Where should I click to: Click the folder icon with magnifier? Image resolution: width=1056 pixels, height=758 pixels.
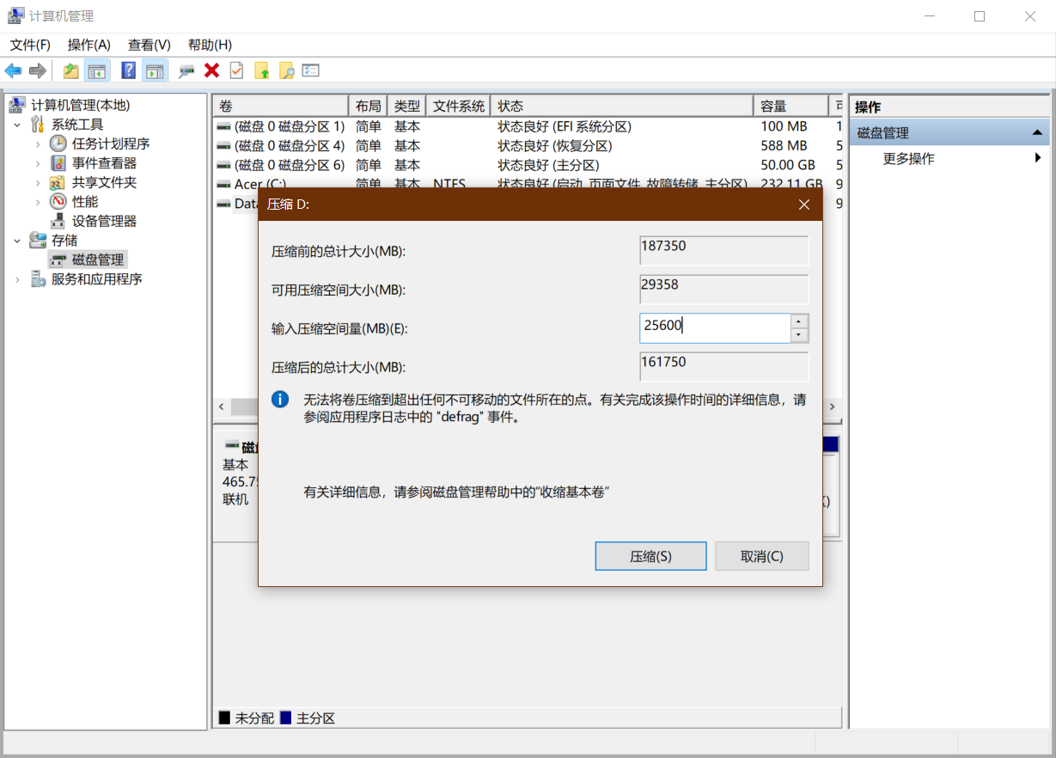coord(286,70)
